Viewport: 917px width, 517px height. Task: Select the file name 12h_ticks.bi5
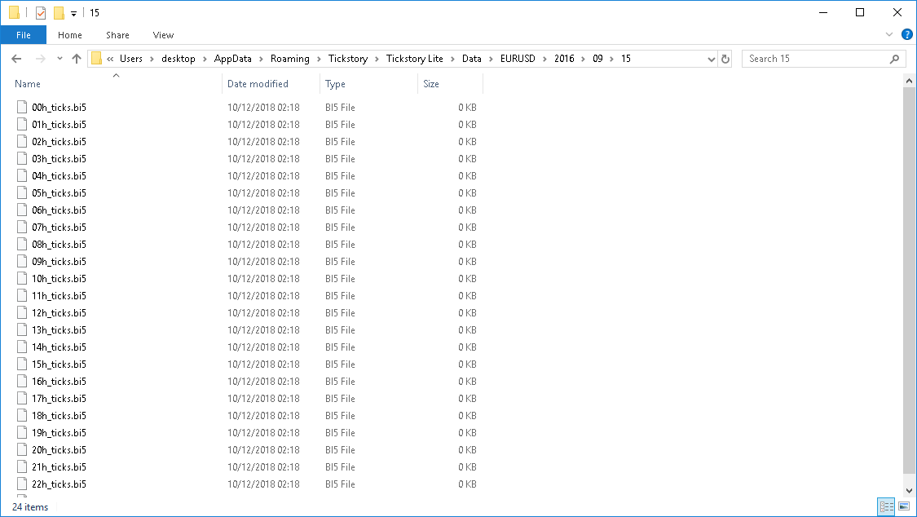(x=59, y=312)
